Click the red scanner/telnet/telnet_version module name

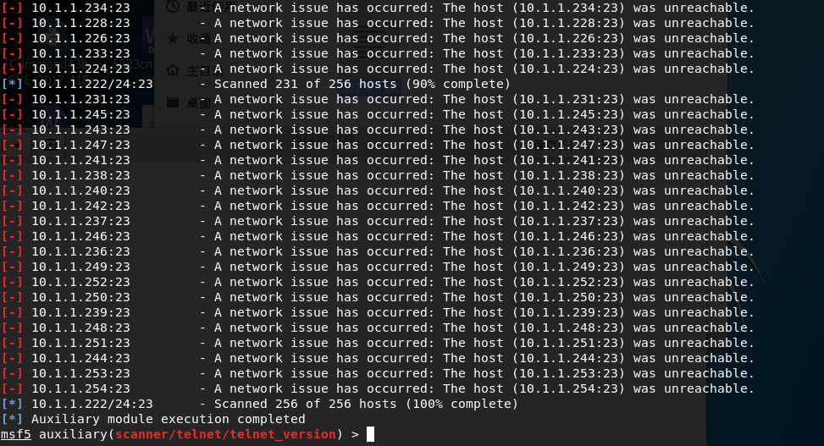point(225,434)
